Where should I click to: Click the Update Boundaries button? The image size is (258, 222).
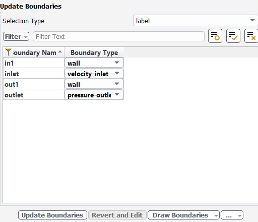(x=52, y=215)
